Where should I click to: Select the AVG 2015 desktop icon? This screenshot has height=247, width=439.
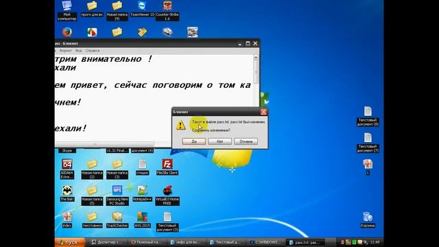coord(142,220)
